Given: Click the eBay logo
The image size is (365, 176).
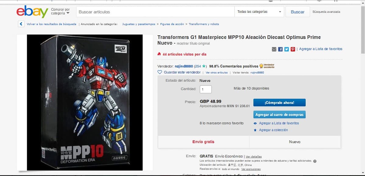Looking at the screenshot, I should point(32,12).
